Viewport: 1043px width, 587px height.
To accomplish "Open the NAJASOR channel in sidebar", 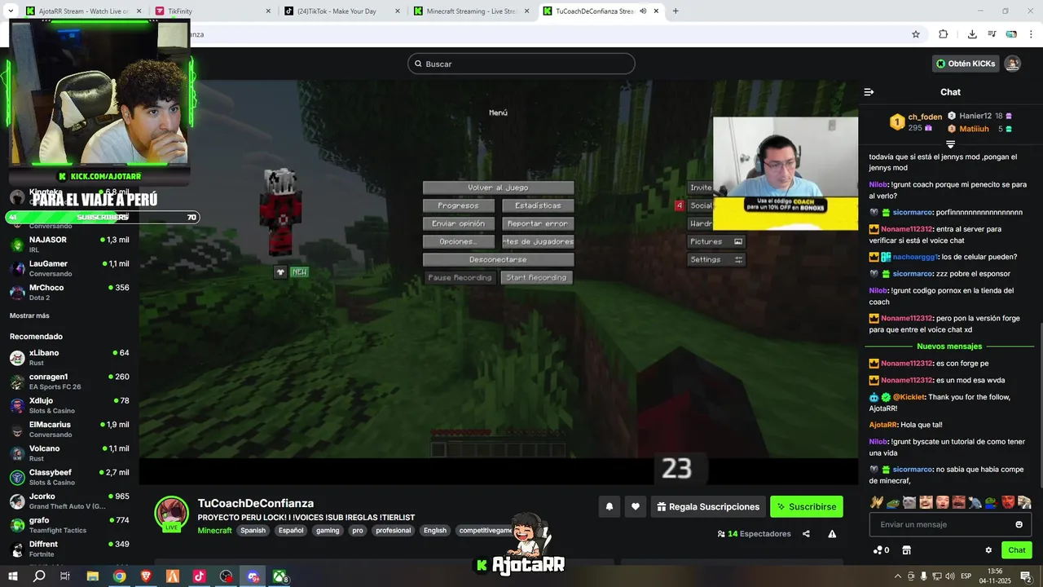I will [x=69, y=245].
